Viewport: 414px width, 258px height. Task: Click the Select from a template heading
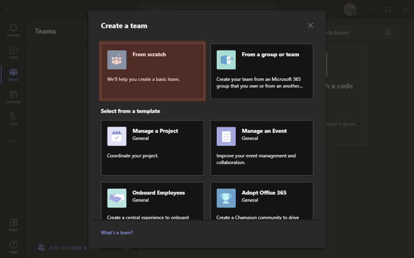click(x=131, y=111)
